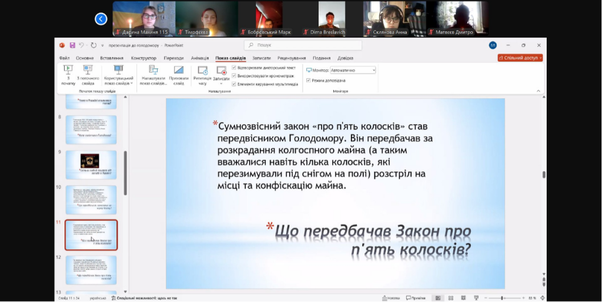This screenshot has height=302, width=602.
Task: Fit slide to current window icon
Action: (x=543, y=298)
